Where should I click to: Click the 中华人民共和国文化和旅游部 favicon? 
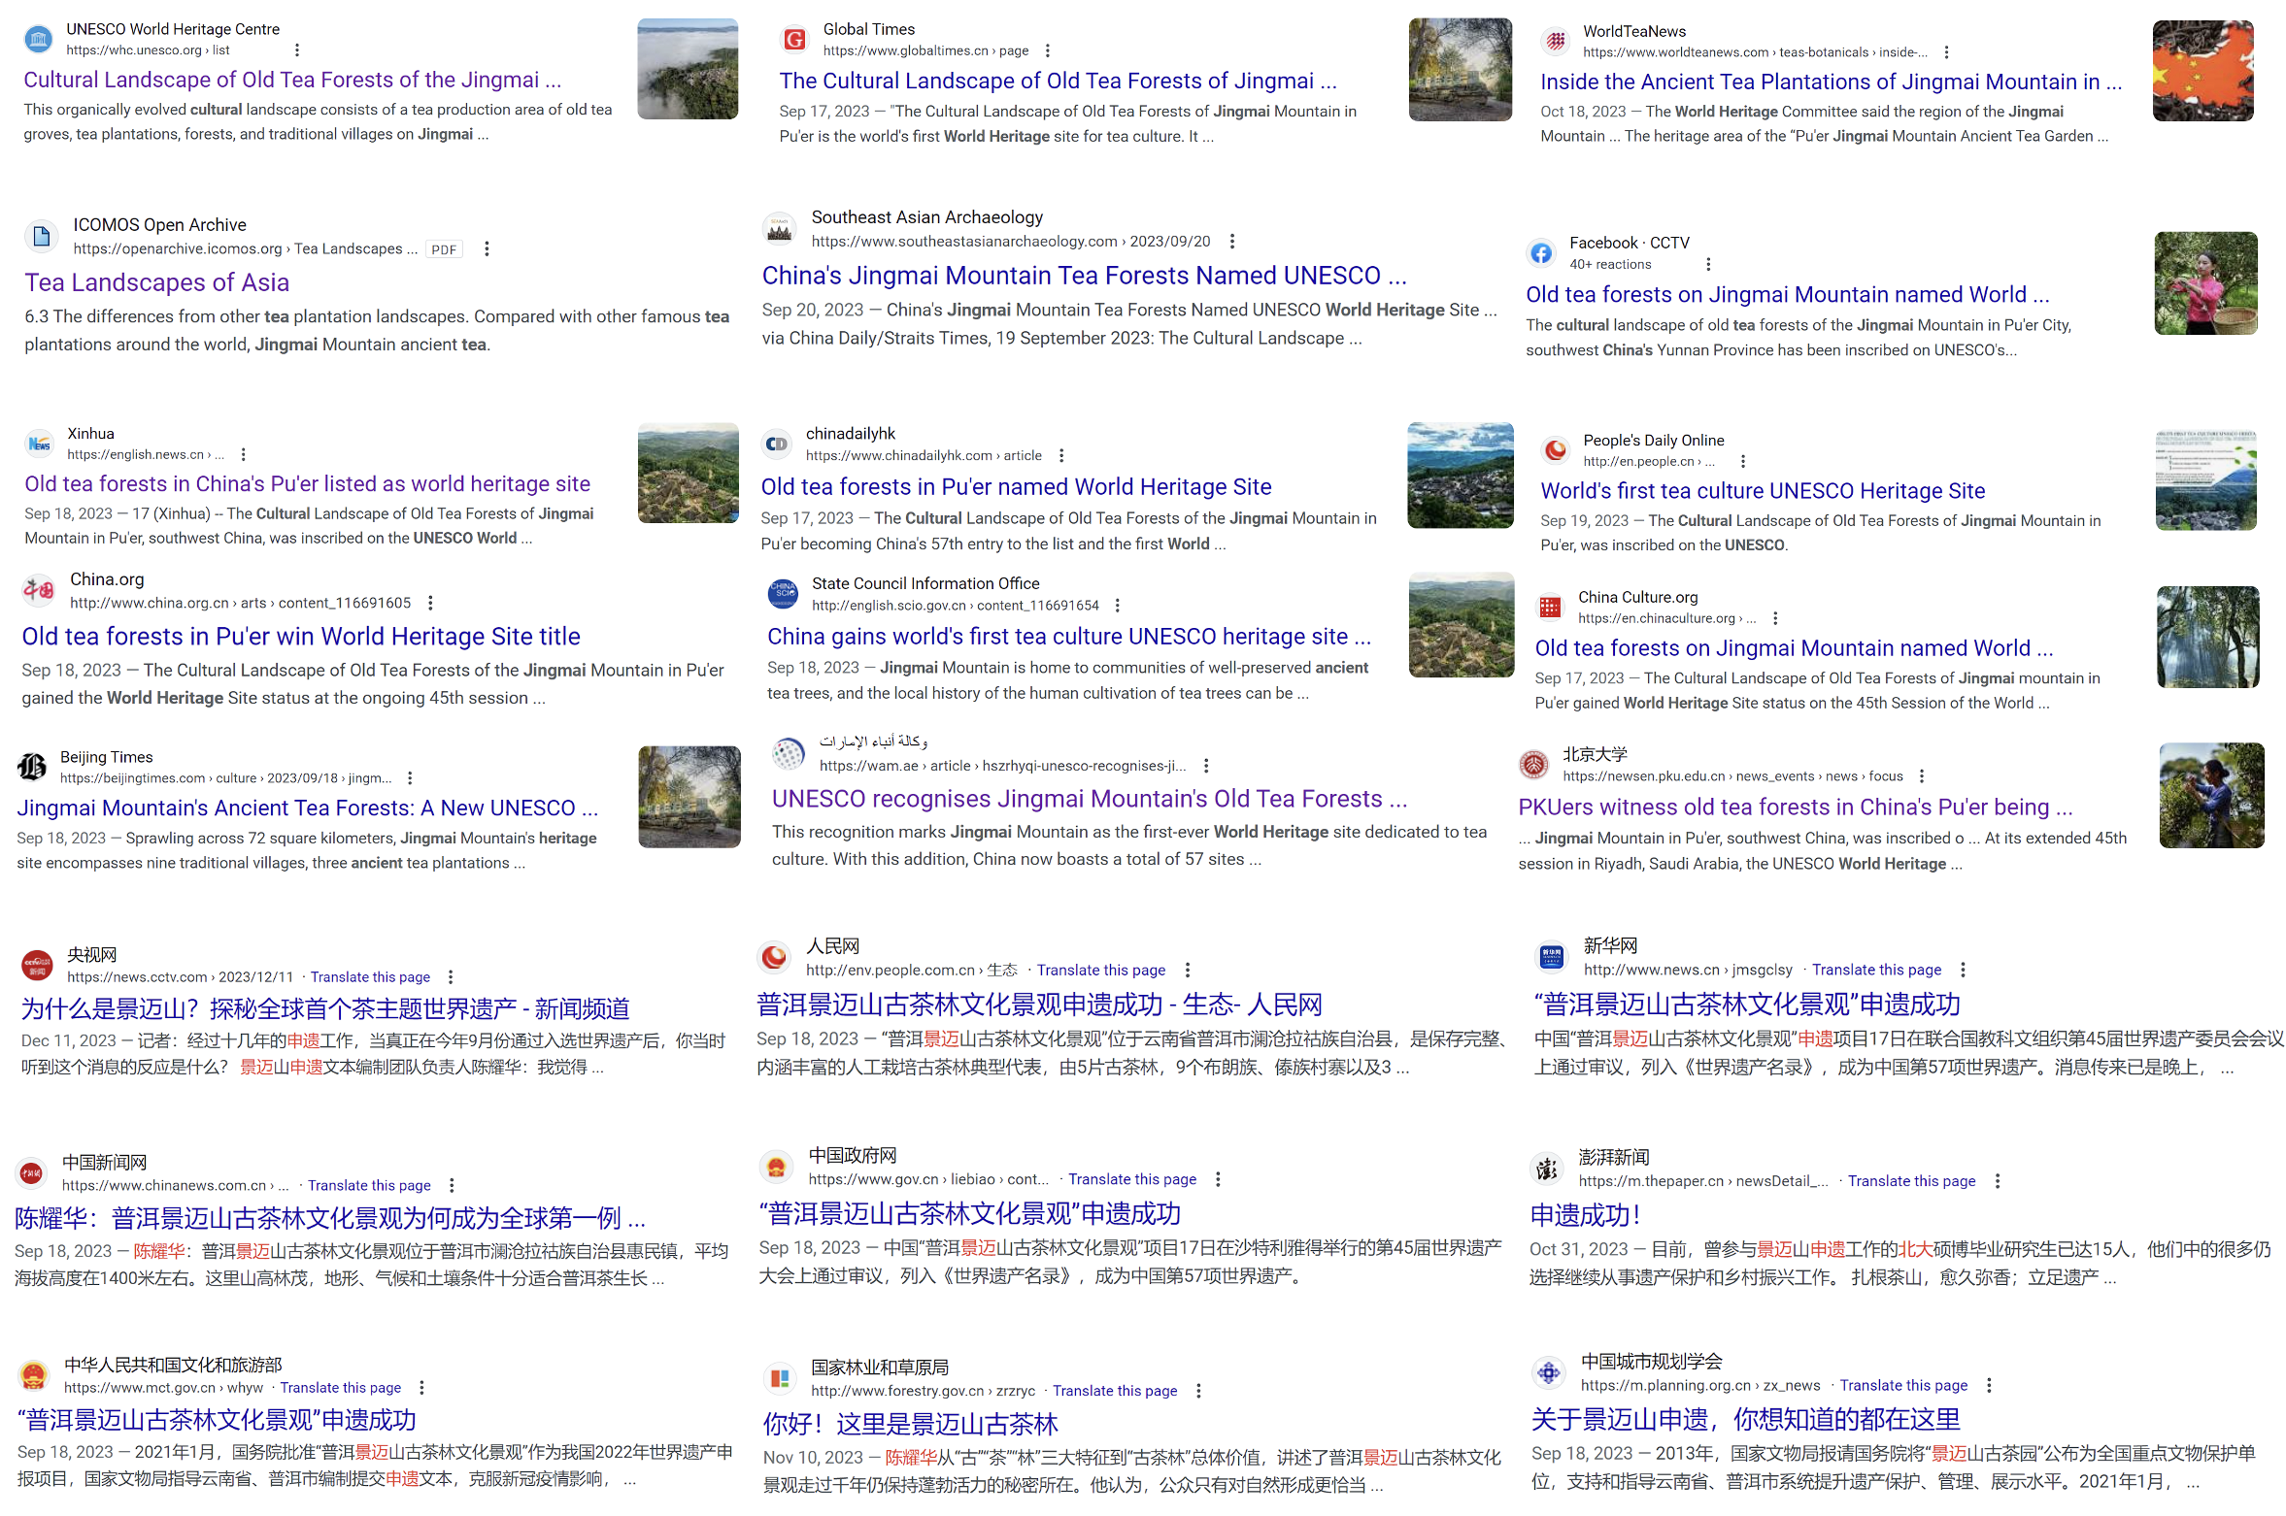(34, 1376)
